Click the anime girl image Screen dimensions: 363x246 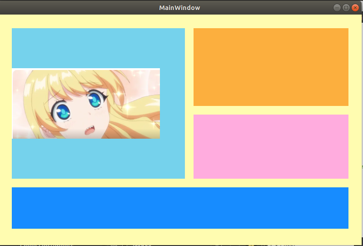(x=86, y=104)
